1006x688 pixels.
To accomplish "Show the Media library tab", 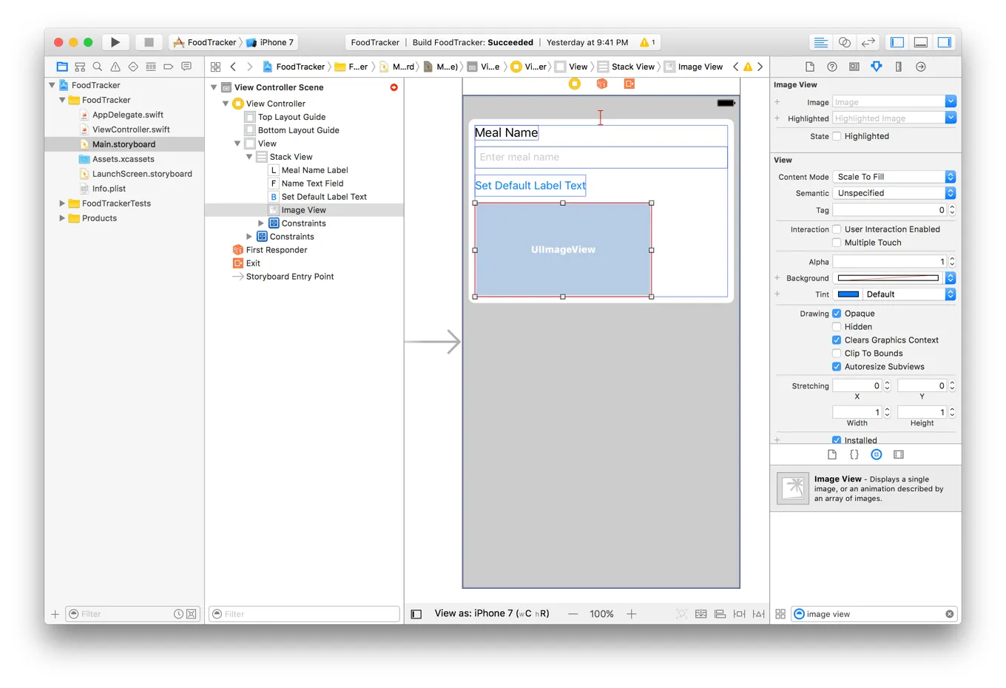I will (x=899, y=454).
